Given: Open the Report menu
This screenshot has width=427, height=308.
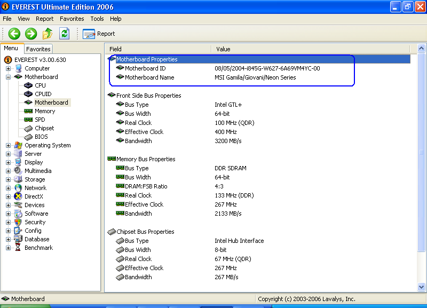Looking at the screenshot, I should pos(44,19).
